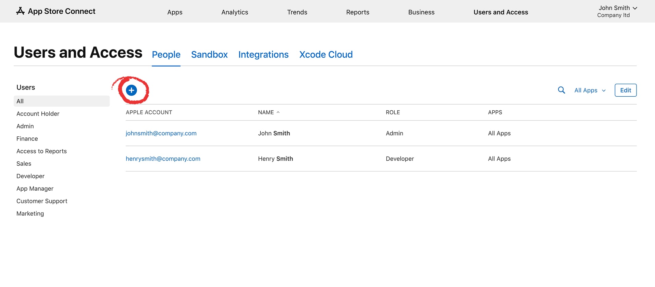Open Trends in the top navigation

[297, 12]
